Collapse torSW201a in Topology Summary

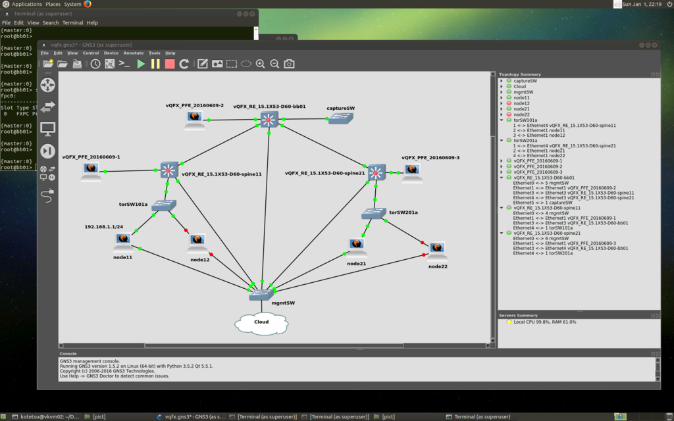pyautogui.click(x=502, y=141)
